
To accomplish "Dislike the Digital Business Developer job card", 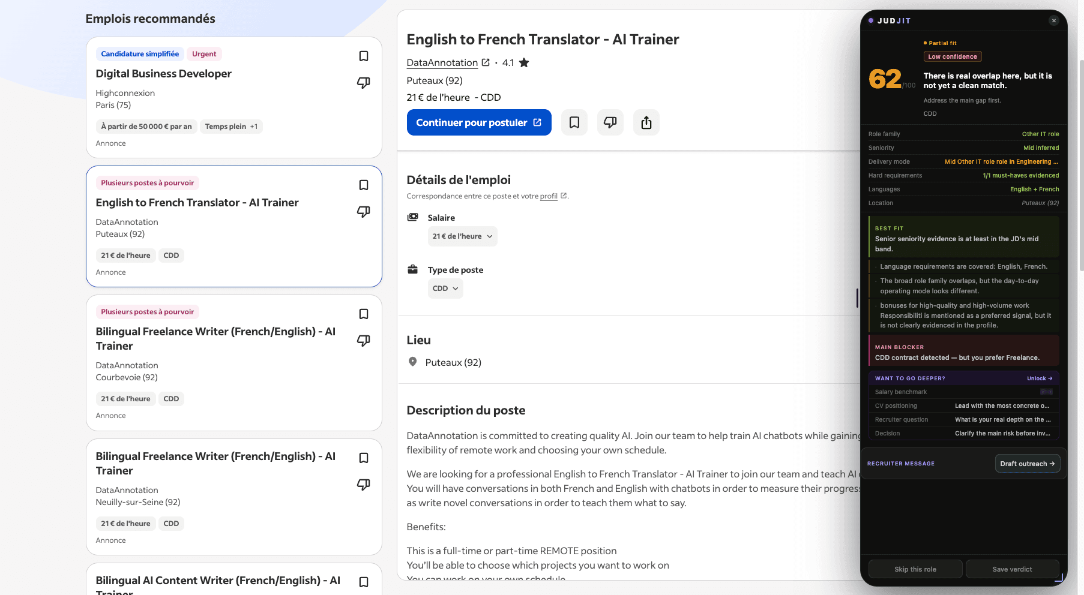I will tap(364, 82).
